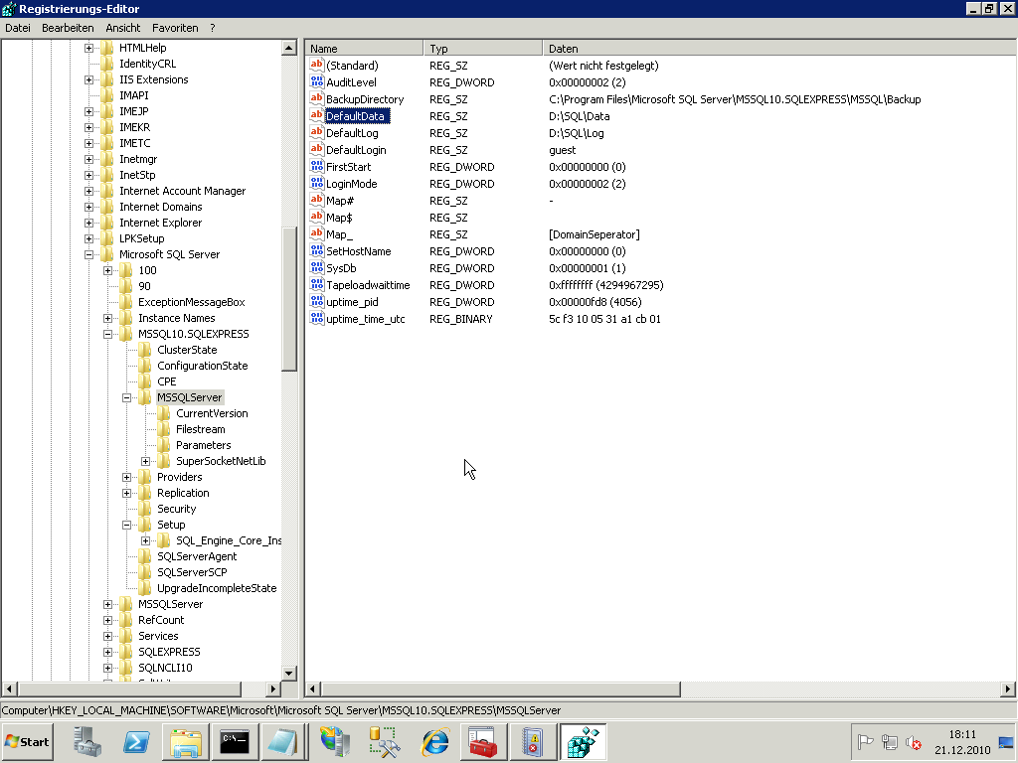Expand the Internet Explorer registry key

[x=89, y=223]
